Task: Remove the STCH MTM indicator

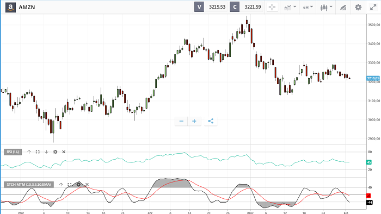Action: point(87,185)
